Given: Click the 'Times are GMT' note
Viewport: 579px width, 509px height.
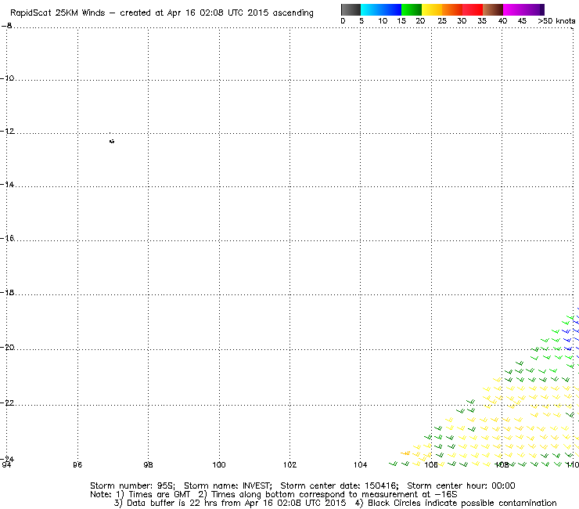Looking at the screenshot, I should point(159,495).
